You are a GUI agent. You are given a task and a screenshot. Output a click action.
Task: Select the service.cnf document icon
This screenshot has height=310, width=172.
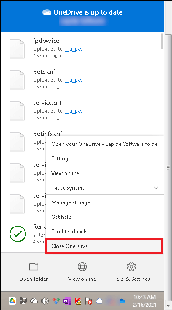17,111
